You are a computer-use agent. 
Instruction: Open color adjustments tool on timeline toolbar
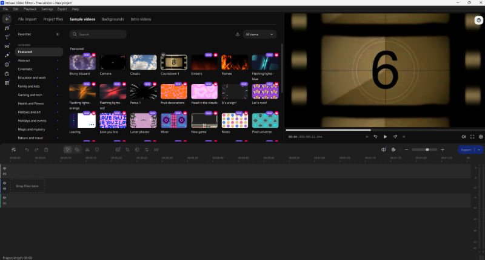pyautogui.click(x=137, y=149)
